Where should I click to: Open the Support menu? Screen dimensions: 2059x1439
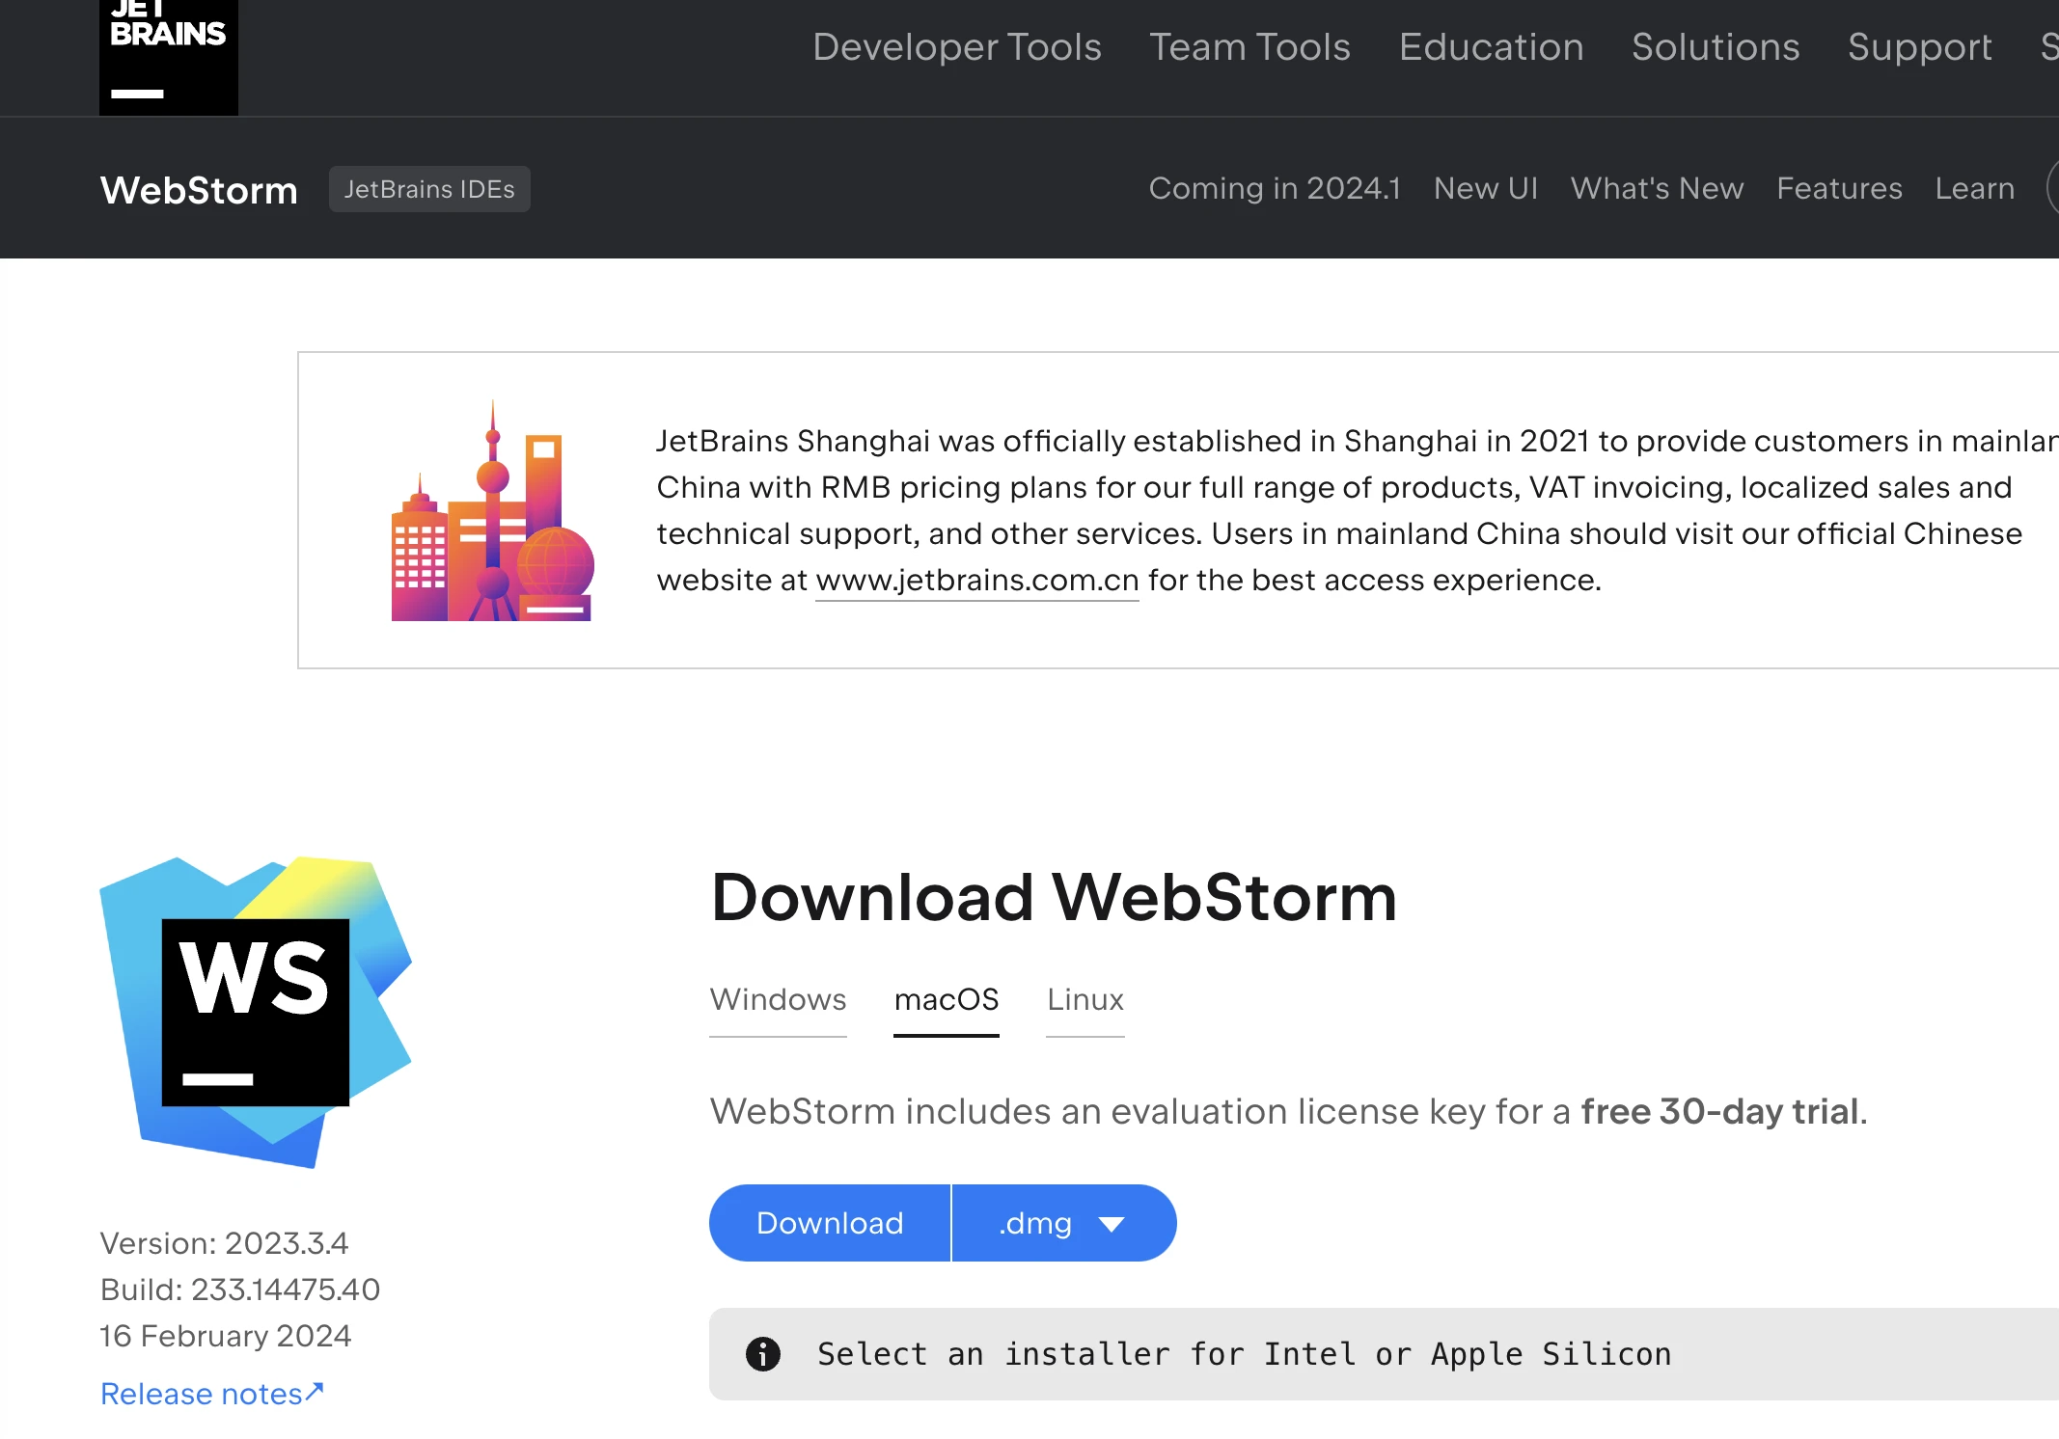(1920, 46)
